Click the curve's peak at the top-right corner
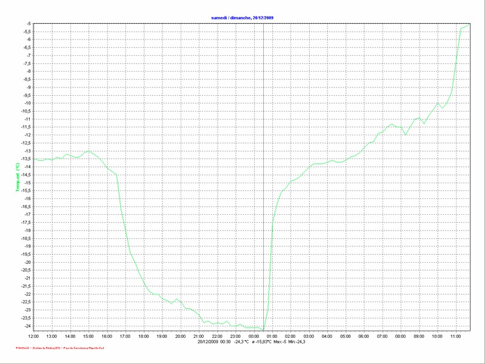 (x=468, y=24)
